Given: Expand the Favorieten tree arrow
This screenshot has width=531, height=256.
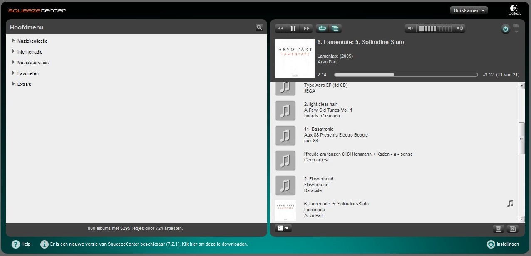Looking at the screenshot, I should (x=13, y=73).
